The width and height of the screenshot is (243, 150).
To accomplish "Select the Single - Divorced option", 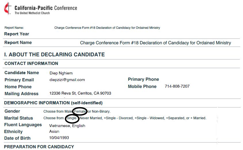I will (x=118, y=118).
